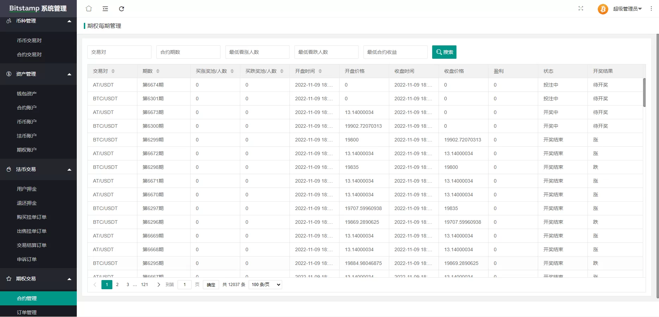
Task: Click the 资产管理 coin icon
Action: [9, 74]
